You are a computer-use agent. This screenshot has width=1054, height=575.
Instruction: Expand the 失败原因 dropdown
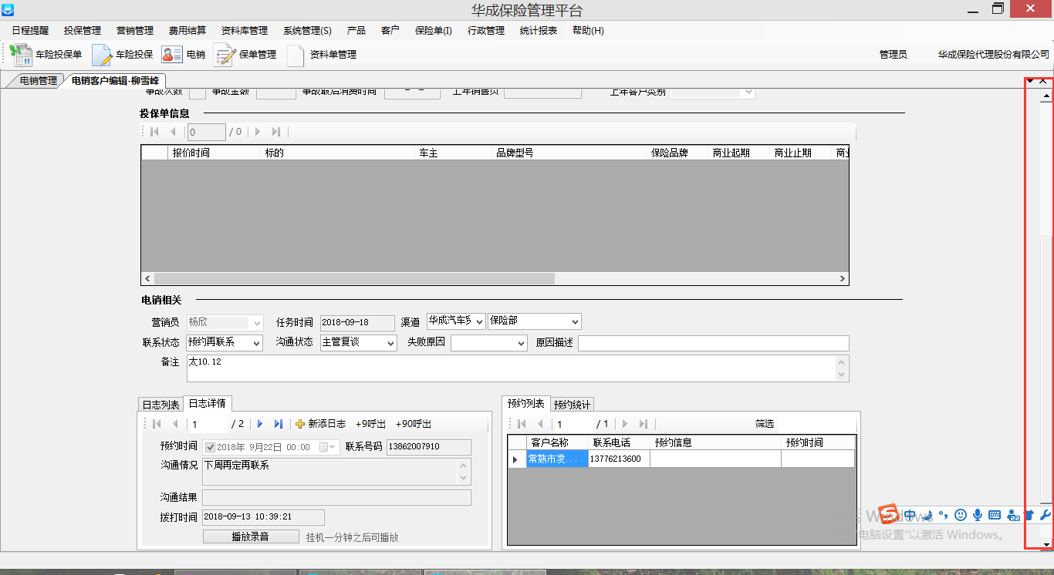pos(520,343)
